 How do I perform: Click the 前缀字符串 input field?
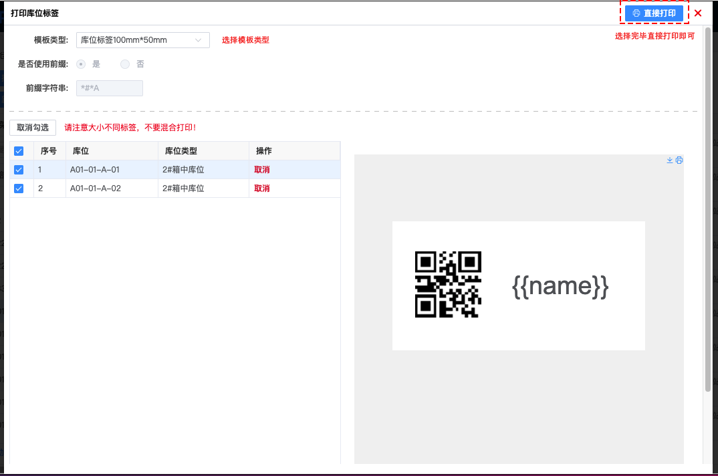(x=110, y=88)
